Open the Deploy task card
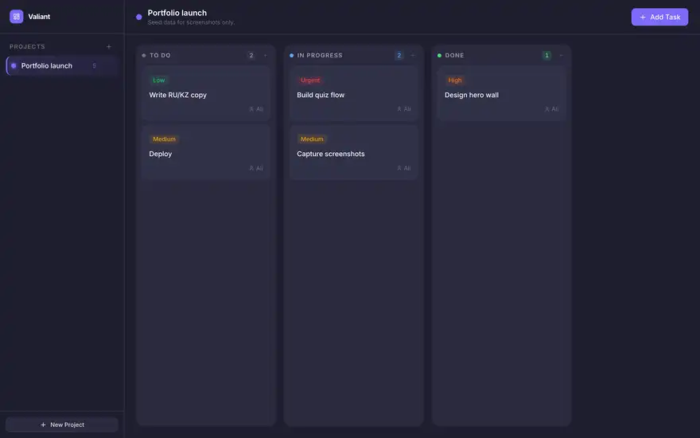Viewport: 700px width, 438px height. (x=206, y=152)
